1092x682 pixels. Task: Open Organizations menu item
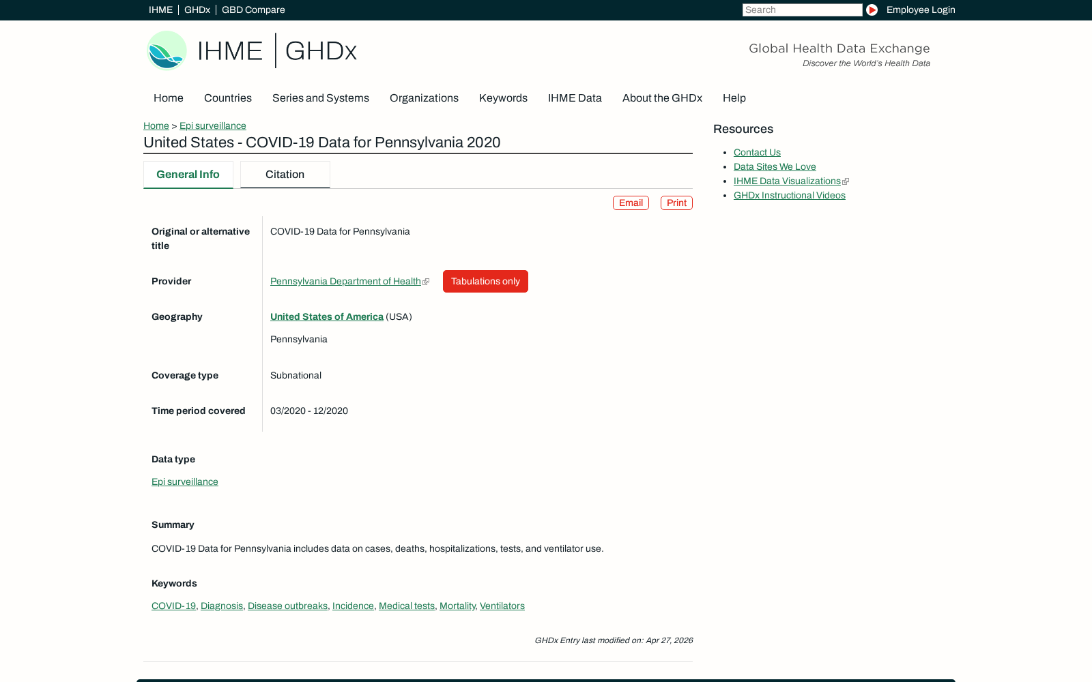[x=424, y=98]
